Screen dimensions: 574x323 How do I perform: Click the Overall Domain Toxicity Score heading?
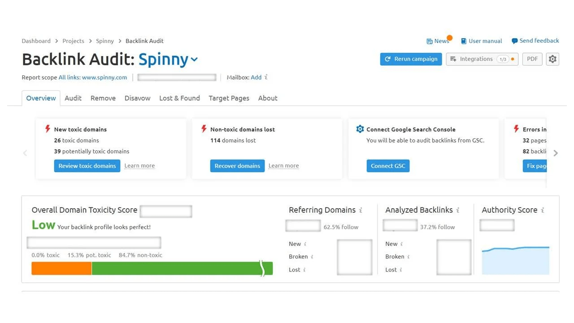pos(84,210)
